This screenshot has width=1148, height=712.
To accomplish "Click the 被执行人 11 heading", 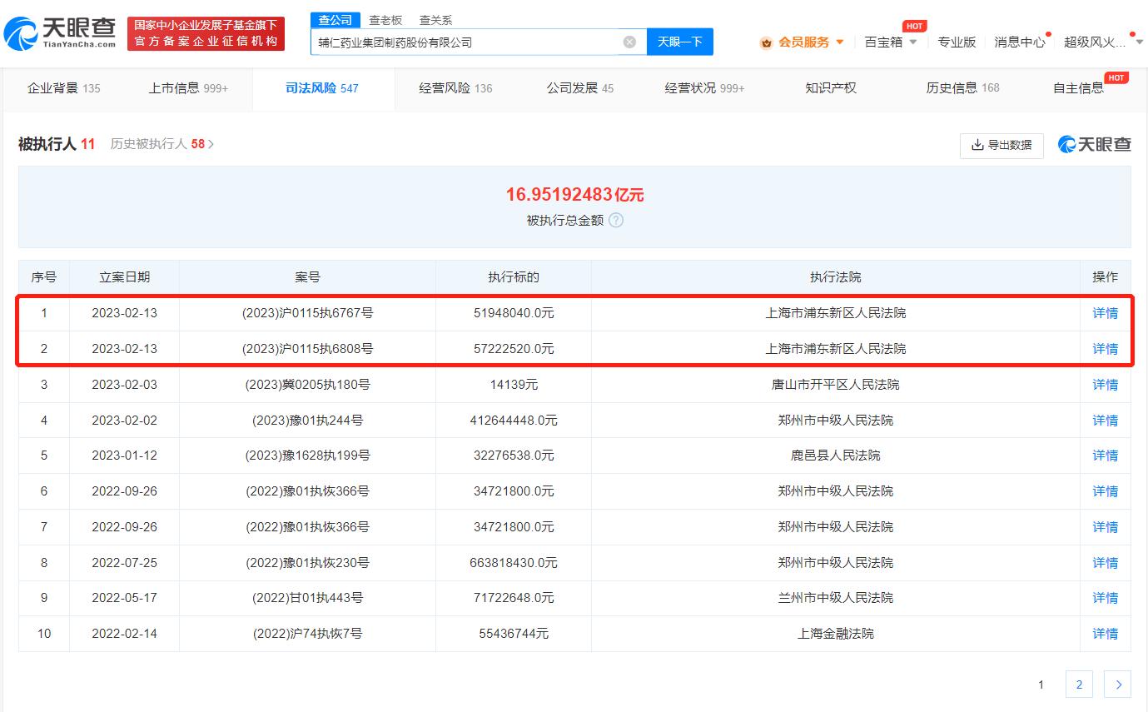I will [57, 144].
